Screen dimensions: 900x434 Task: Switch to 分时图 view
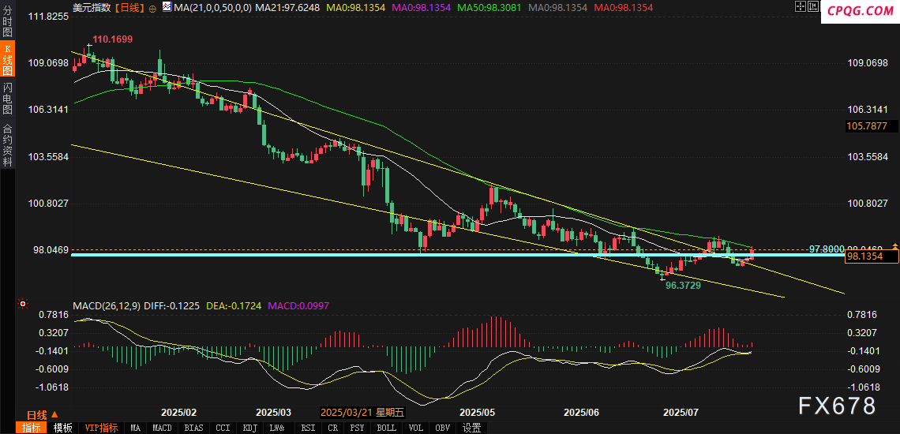(x=7, y=24)
